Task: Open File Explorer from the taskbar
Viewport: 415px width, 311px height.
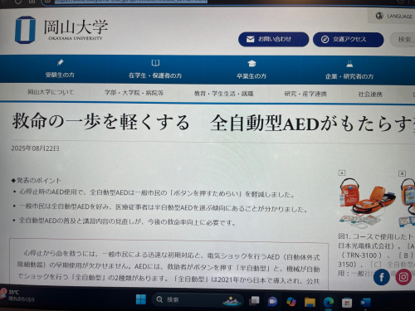Action: [x=310, y=302]
